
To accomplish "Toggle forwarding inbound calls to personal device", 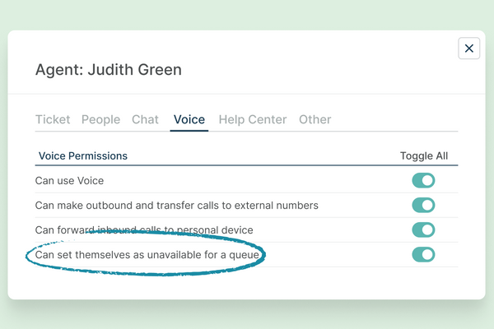I will tap(423, 229).
